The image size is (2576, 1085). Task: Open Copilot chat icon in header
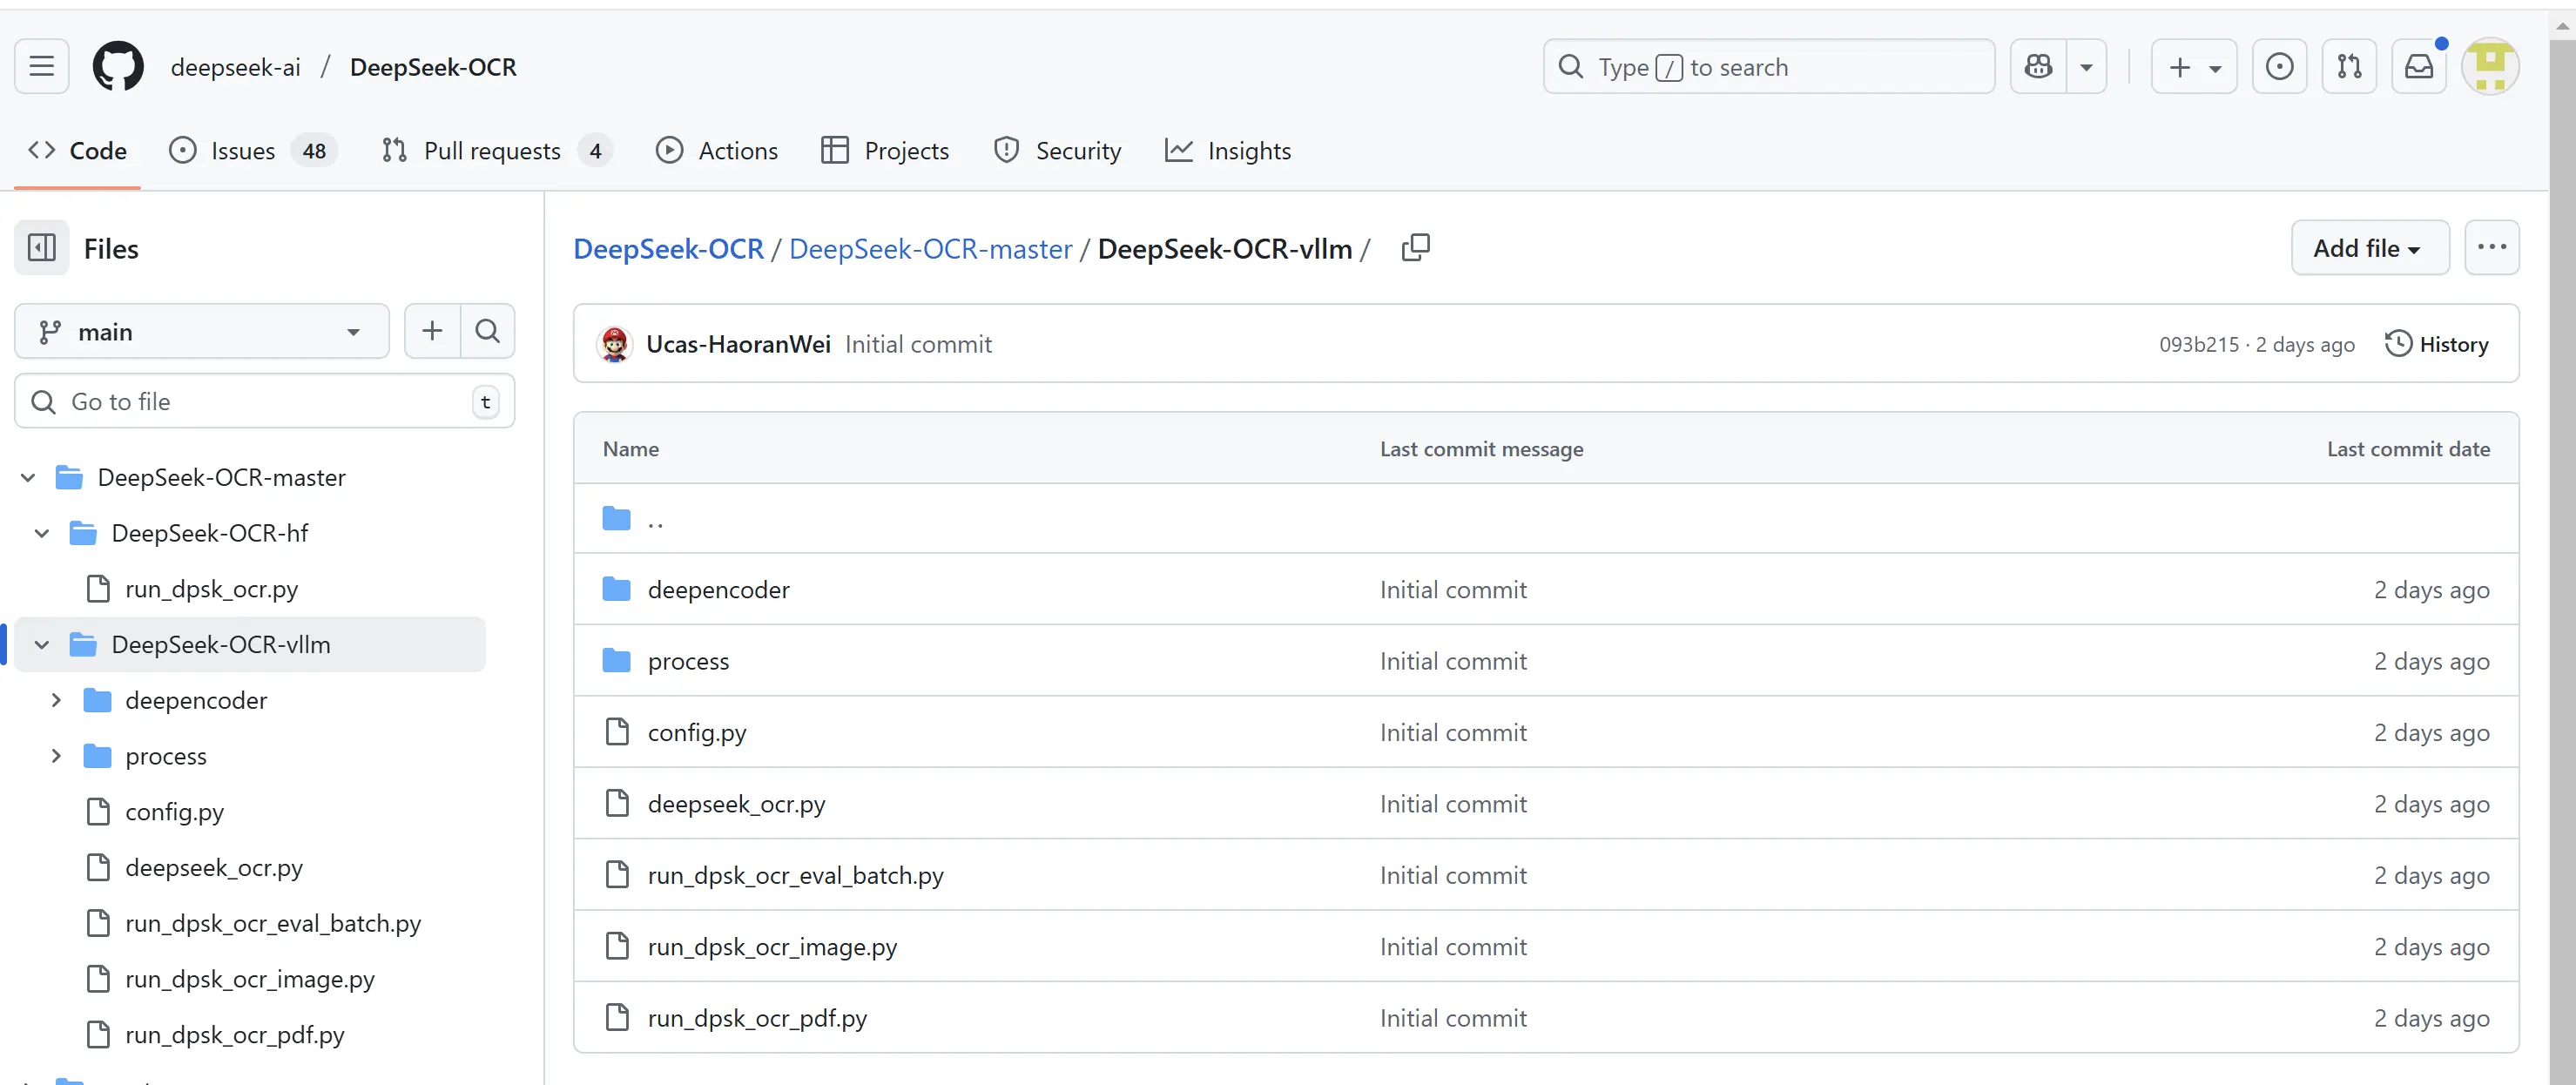(x=2038, y=67)
